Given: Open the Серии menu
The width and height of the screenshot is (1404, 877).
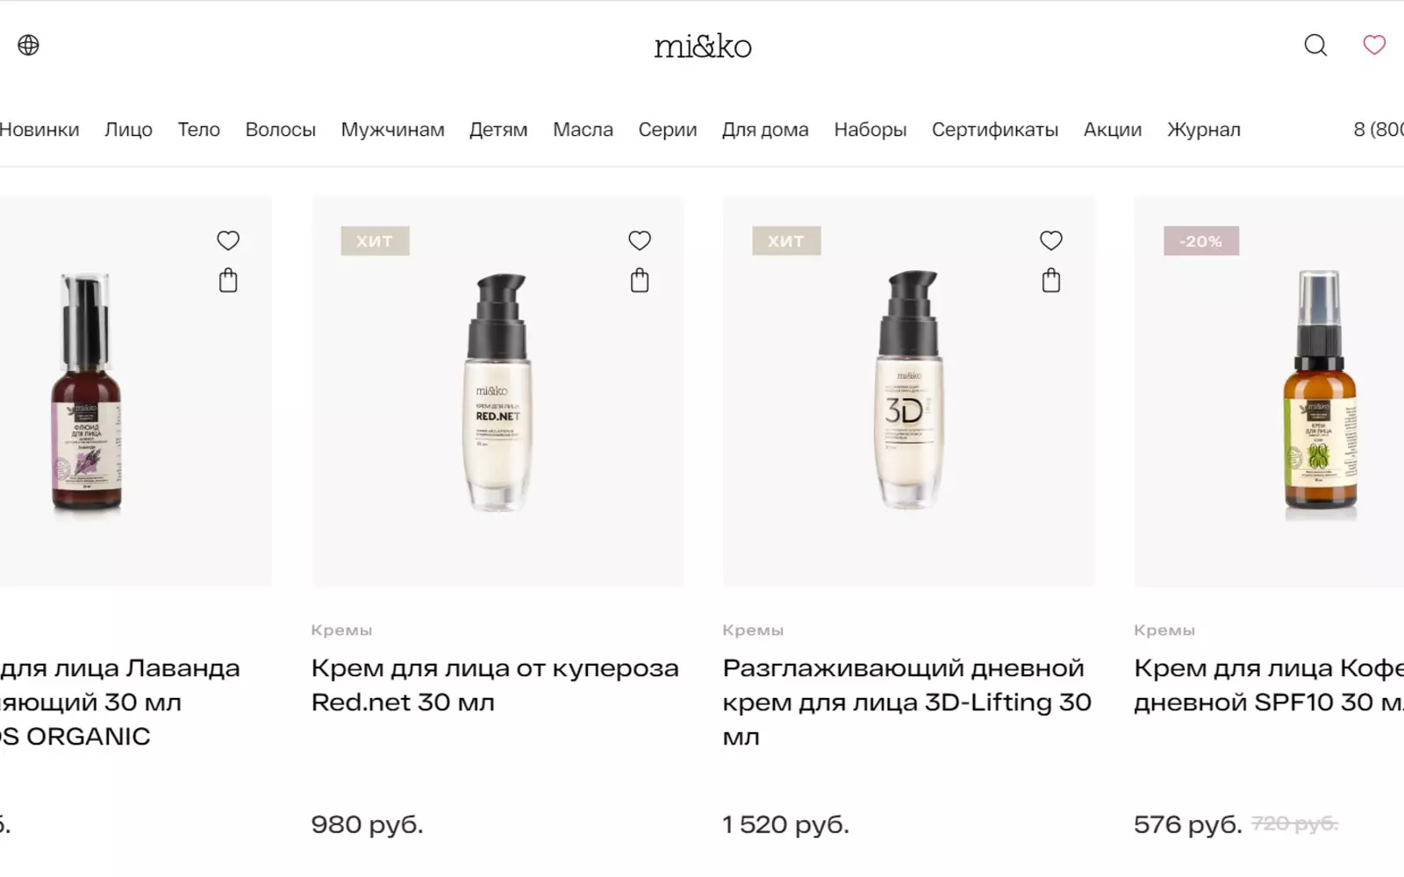Looking at the screenshot, I should [x=667, y=130].
